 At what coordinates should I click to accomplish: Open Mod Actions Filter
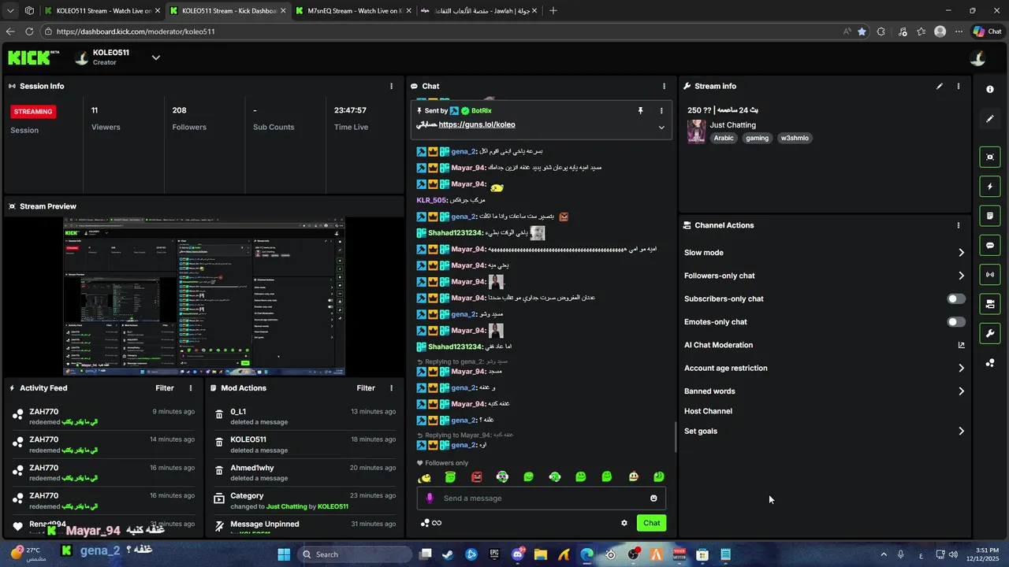click(366, 387)
